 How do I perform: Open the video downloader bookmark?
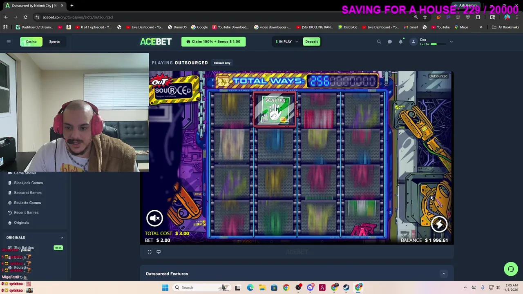[272, 27]
